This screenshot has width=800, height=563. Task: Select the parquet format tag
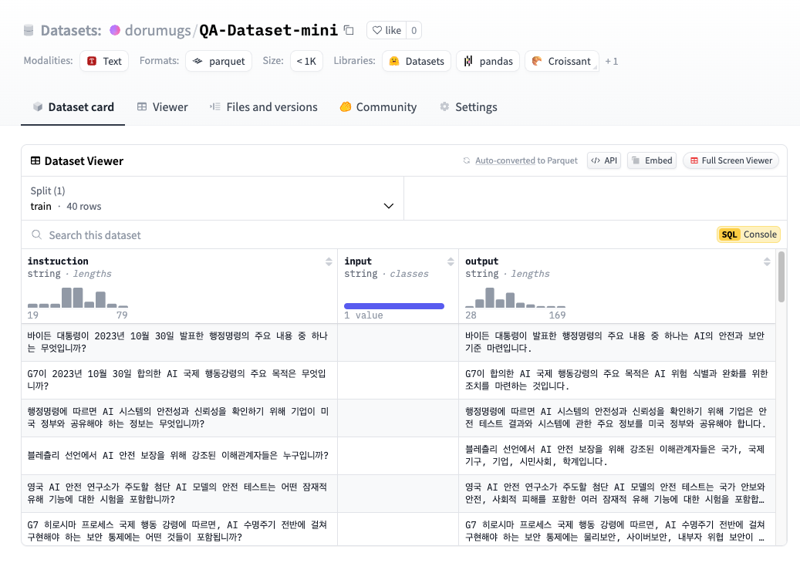(x=218, y=61)
